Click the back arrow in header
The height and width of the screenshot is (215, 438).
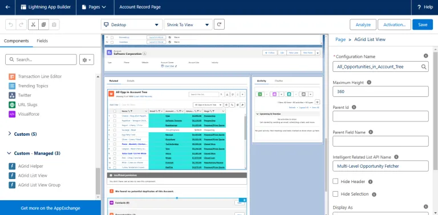pos(8,7)
